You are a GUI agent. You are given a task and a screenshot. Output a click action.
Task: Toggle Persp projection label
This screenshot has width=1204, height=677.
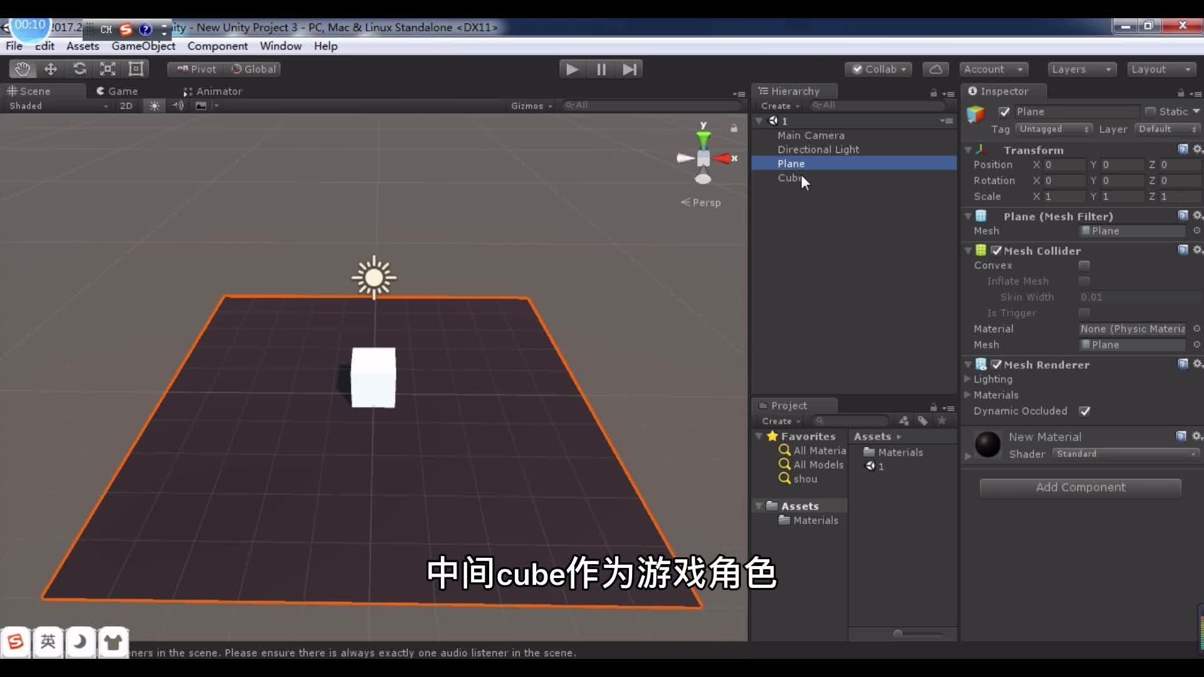[701, 202]
